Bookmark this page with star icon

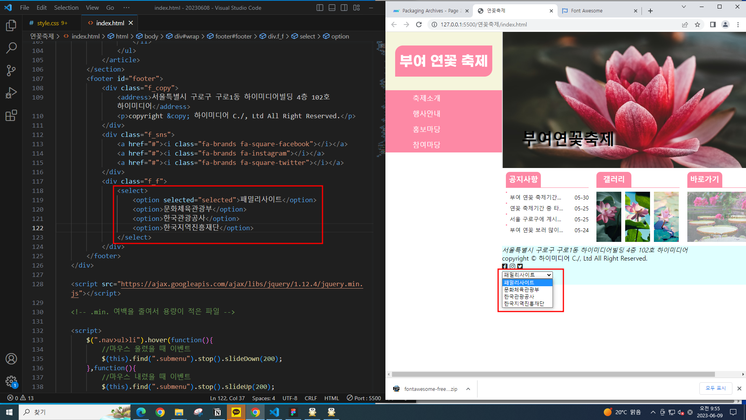tap(697, 24)
